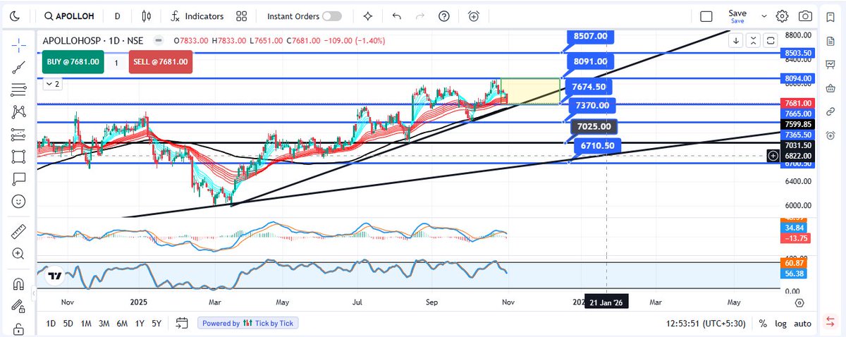This screenshot has width=846, height=337.
Task: Open time axis settings gear
Action: (799, 302)
